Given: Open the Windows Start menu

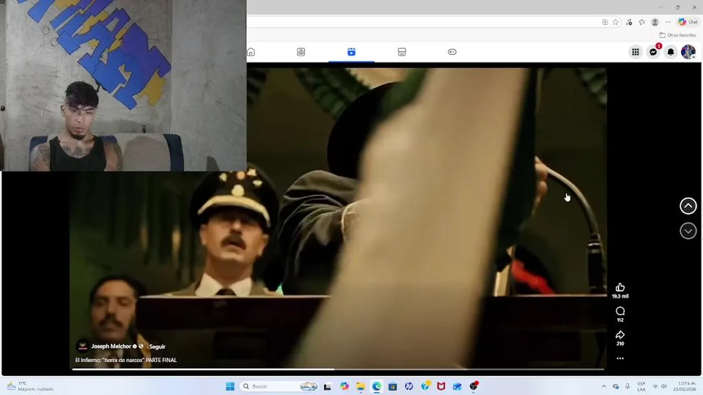Looking at the screenshot, I should coord(230,386).
